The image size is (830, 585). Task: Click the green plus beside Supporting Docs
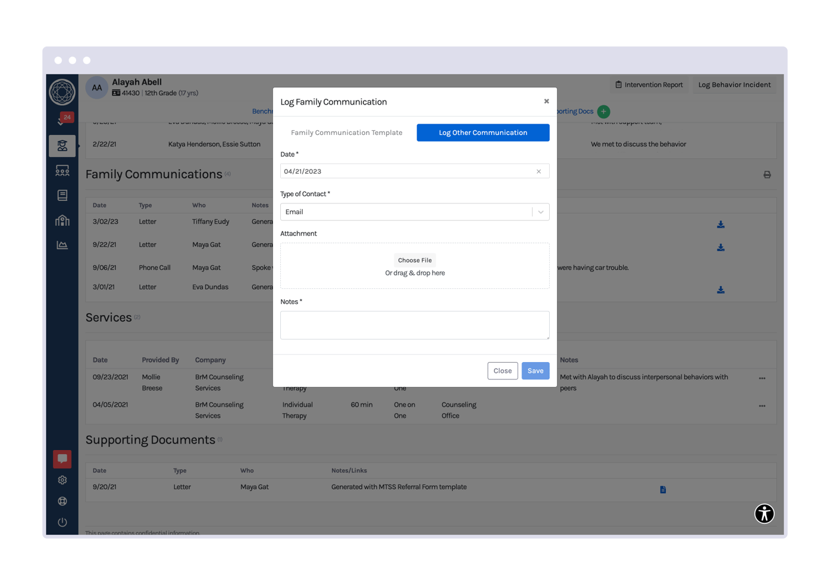(603, 111)
